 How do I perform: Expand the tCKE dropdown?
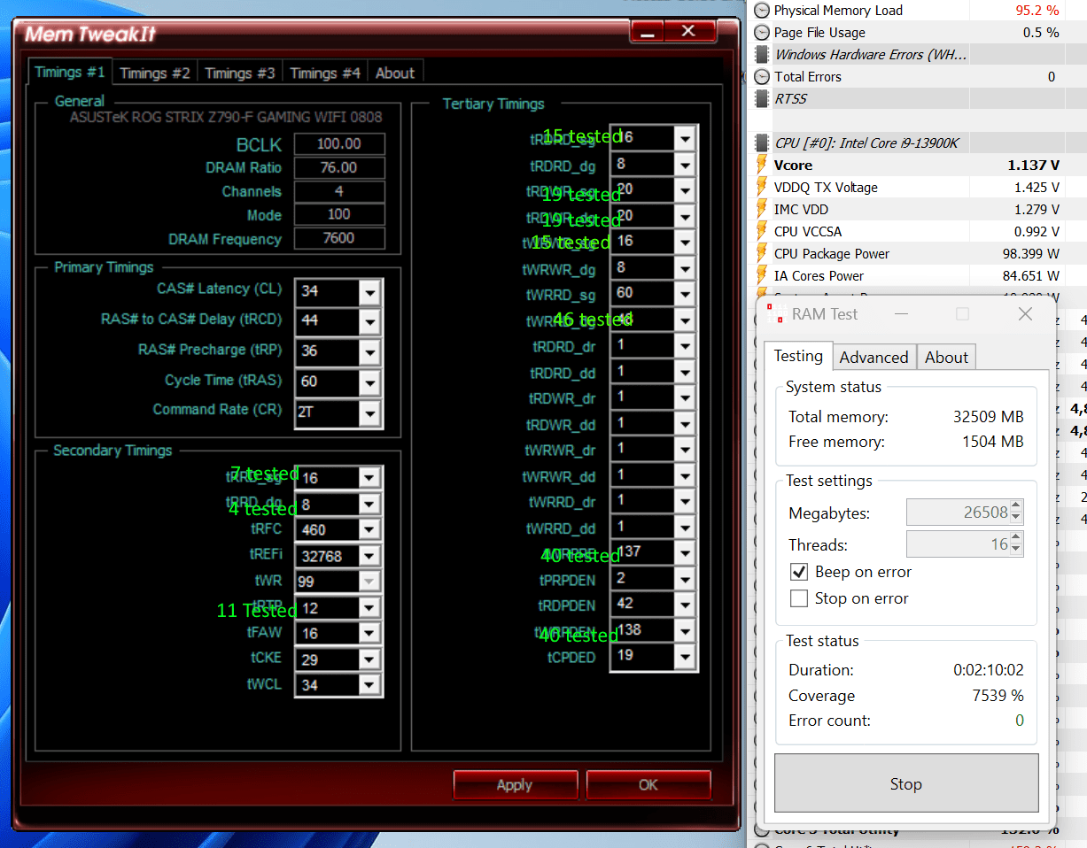click(370, 659)
